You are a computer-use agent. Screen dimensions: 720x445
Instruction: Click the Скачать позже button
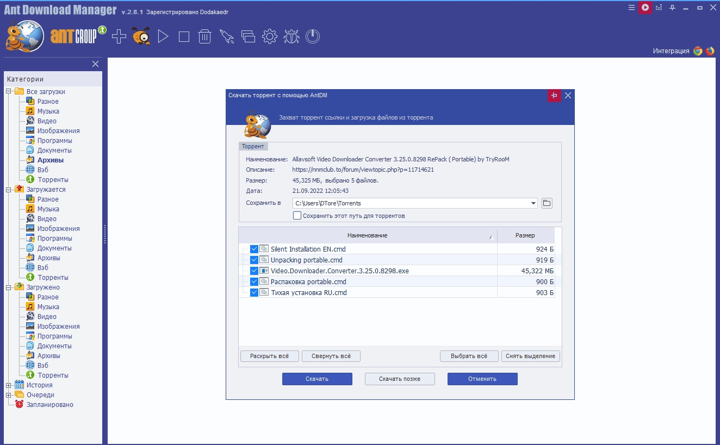click(400, 379)
